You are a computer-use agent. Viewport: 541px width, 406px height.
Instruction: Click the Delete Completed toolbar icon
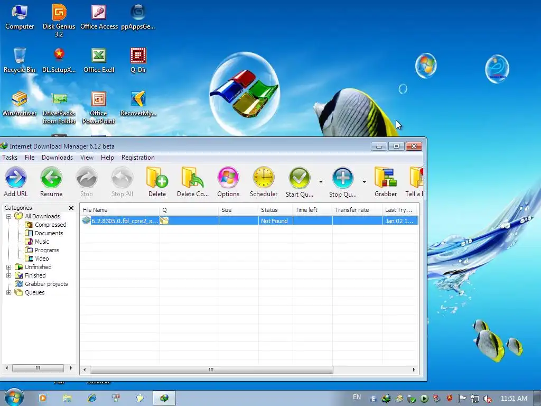click(192, 182)
